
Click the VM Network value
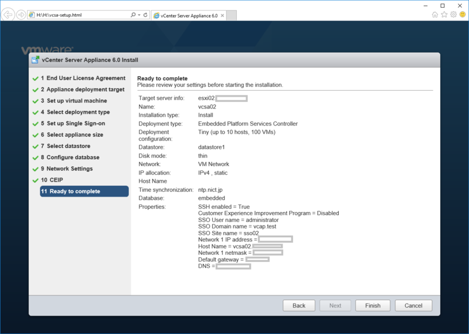(213, 164)
